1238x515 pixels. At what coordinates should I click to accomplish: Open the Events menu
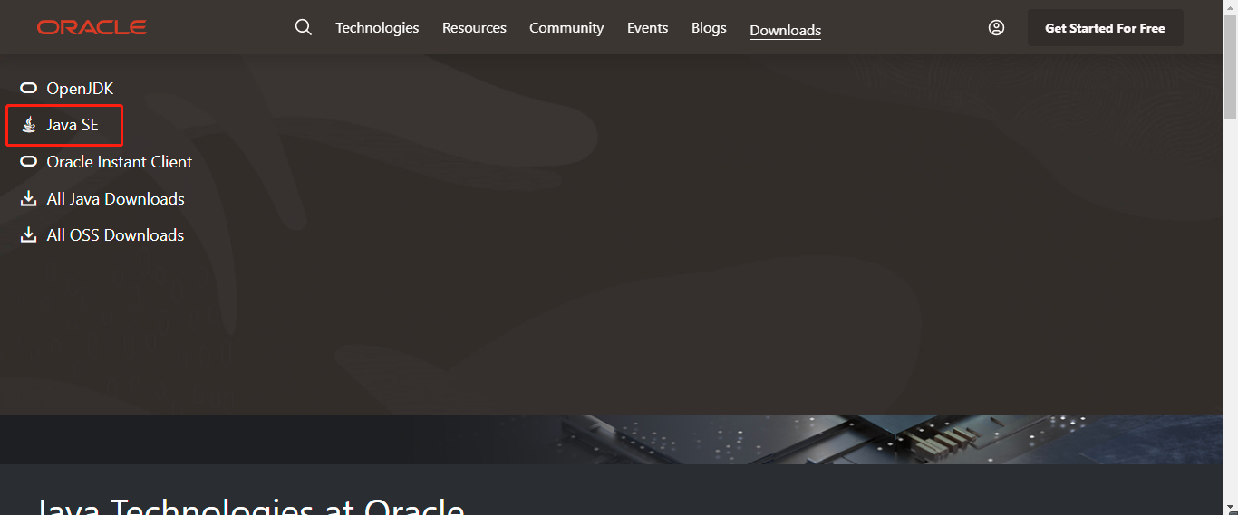click(647, 28)
